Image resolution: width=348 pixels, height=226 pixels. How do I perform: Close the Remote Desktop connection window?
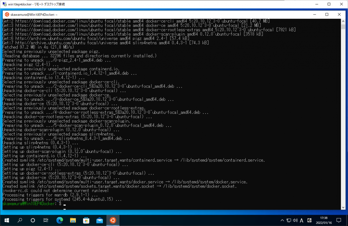coord(341,4)
